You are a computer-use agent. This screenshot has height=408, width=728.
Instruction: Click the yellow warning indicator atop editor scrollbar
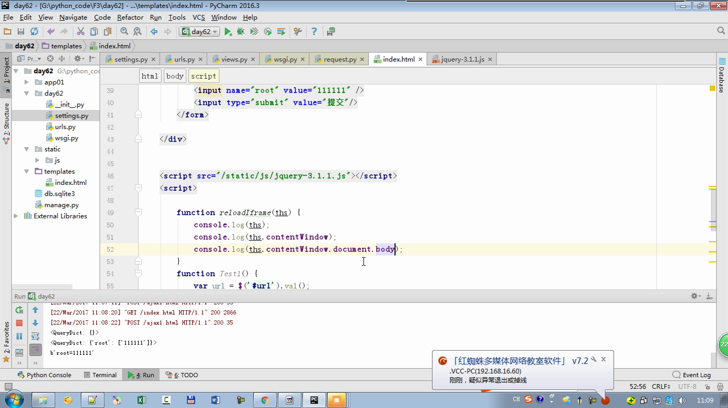712,88
